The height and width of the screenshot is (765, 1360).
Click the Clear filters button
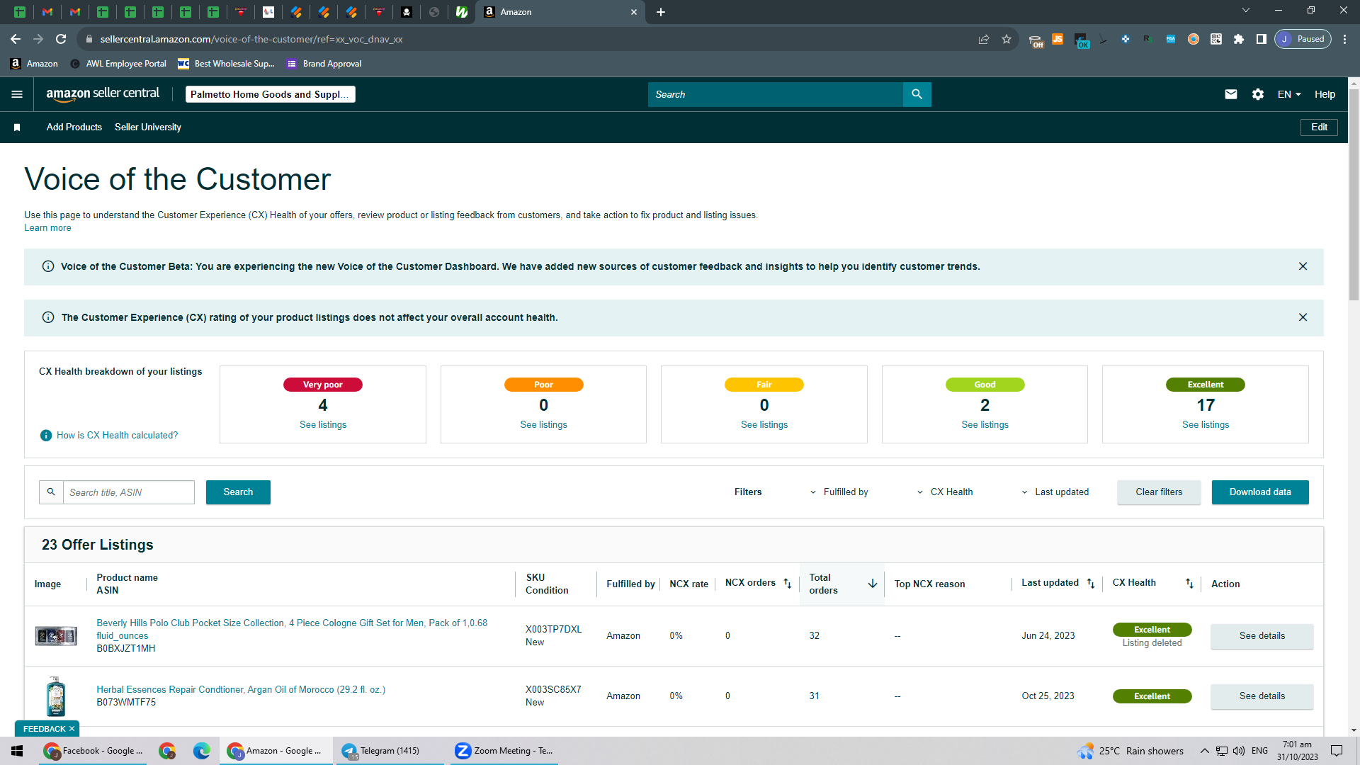(1159, 492)
